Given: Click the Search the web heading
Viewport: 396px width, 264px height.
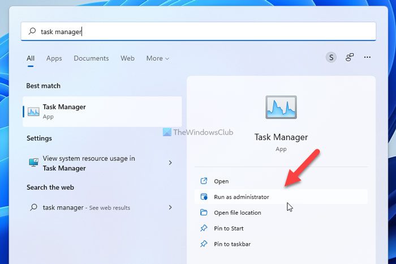Looking at the screenshot, I should (50, 187).
